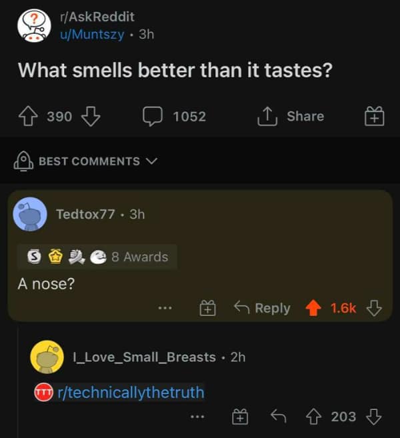Viewport: 400px width, 438px height.
Task: Open more options on the technicallythetruth reply
Action: pos(197,417)
